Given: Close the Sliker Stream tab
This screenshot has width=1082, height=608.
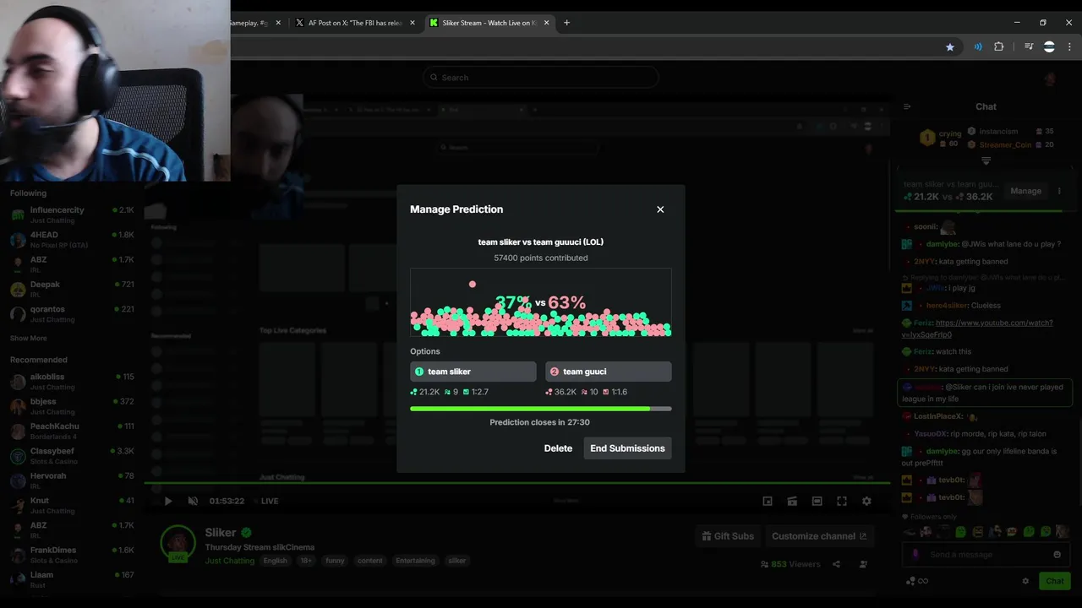Looking at the screenshot, I should tap(547, 23).
